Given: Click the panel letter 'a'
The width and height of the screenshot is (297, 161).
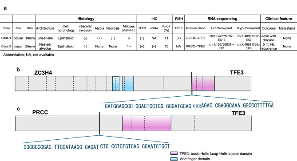Looking at the screenshot, I should click(5, 8).
